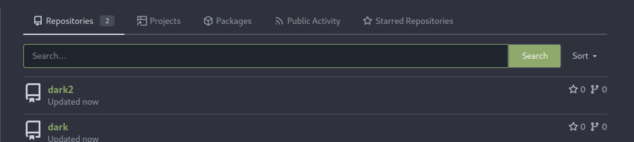Click the star icon for dark
The width and height of the screenshot is (634, 142).
[573, 127]
